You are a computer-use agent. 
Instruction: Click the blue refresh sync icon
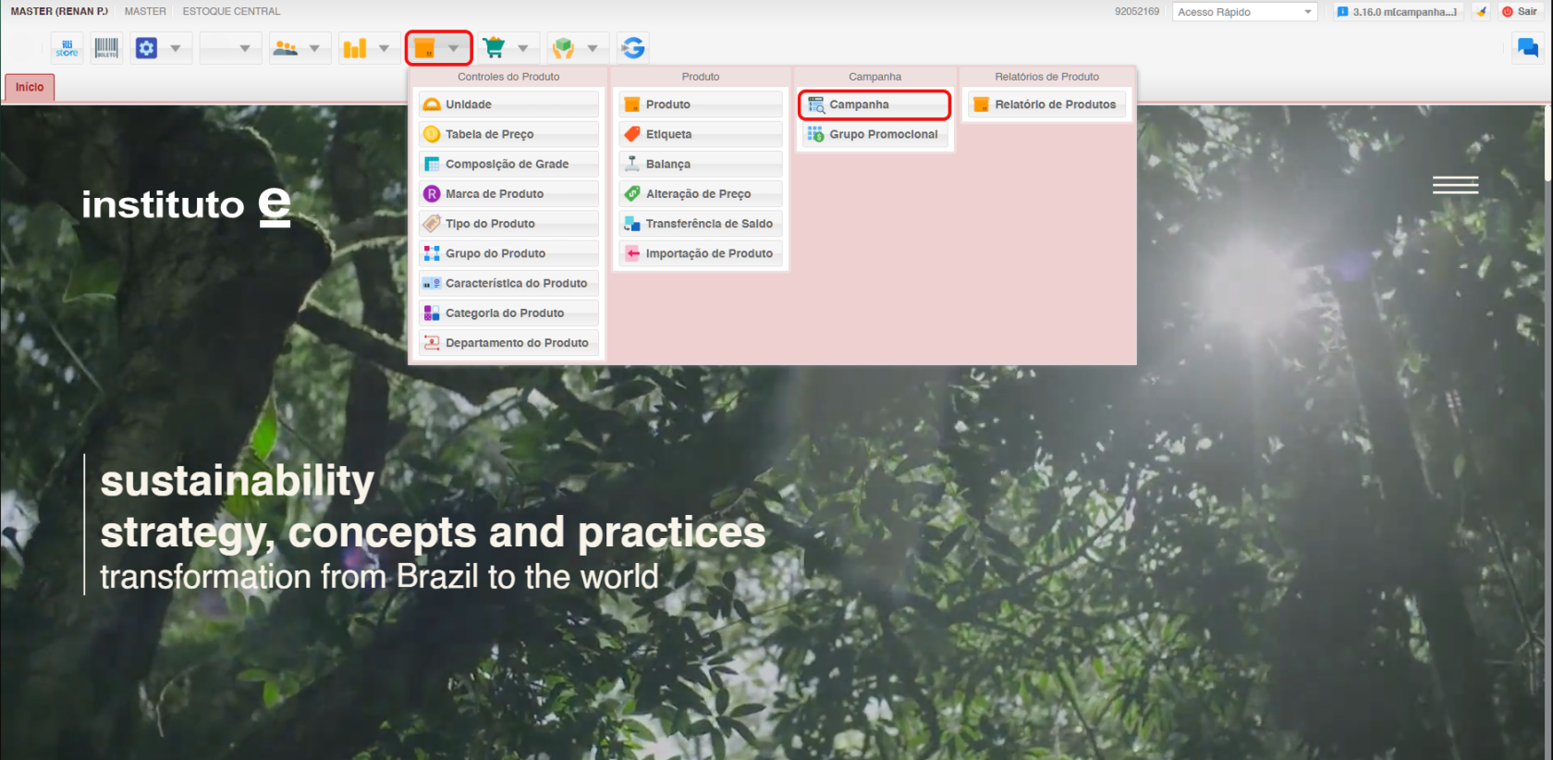point(633,48)
